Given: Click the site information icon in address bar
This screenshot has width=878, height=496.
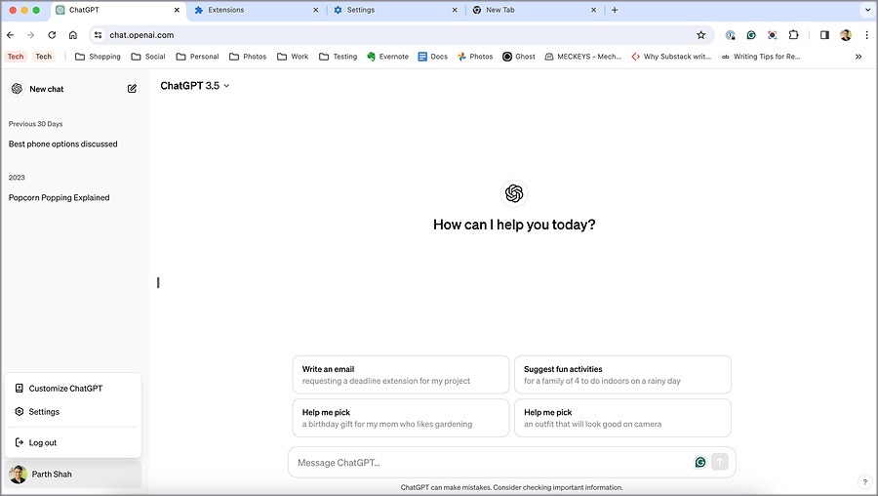Looking at the screenshot, I should pyautogui.click(x=98, y=35).
